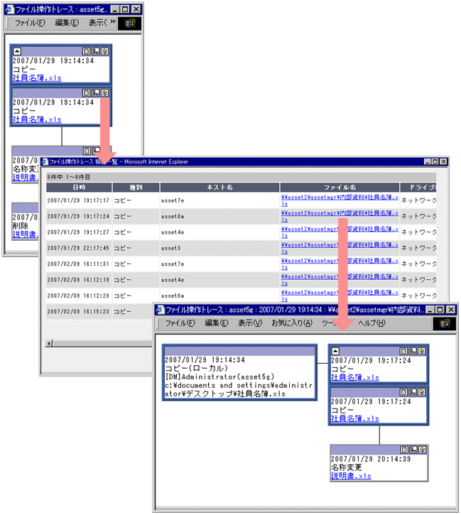The image size is (461, 515).
Task: Open 社員名簿.xls link in second 19:14:34 node
Action: 37,119
